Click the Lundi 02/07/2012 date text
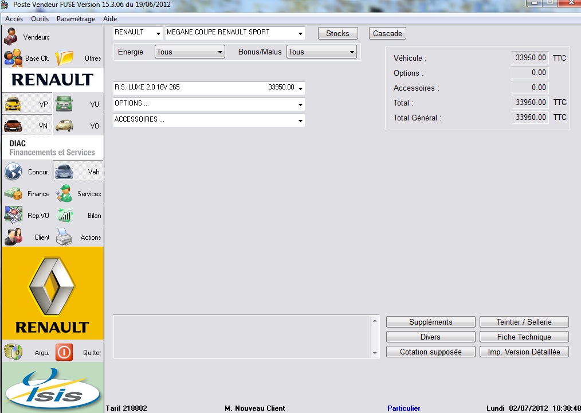This screenshot has height=413, width=581. click(x=517, y=408)
